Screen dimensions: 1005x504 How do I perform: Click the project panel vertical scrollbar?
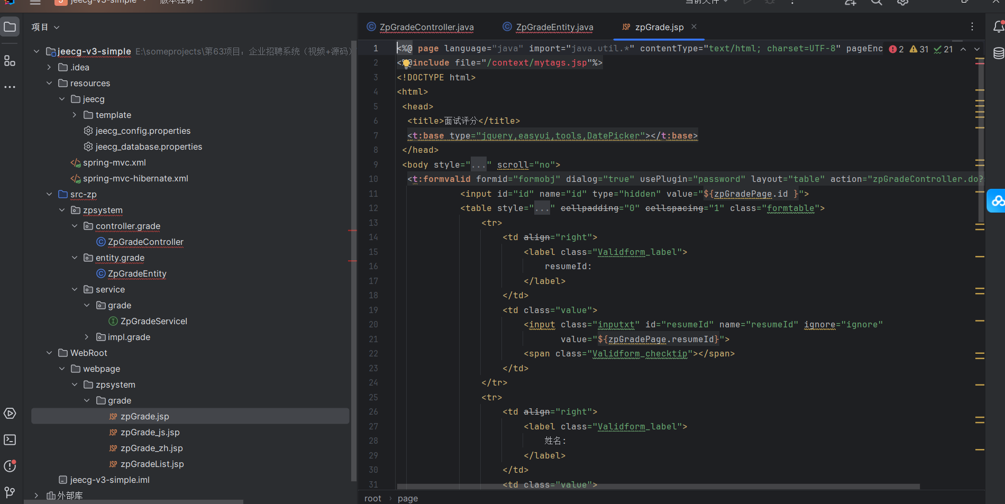coord(353,260)
